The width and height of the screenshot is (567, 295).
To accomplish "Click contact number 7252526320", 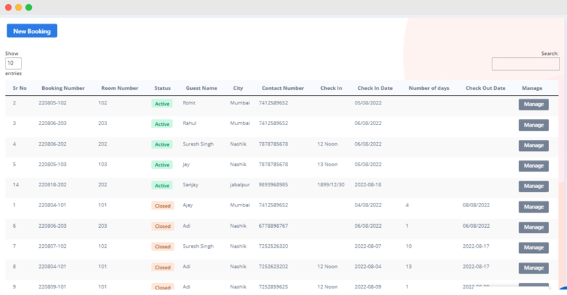I will (273, 246).
